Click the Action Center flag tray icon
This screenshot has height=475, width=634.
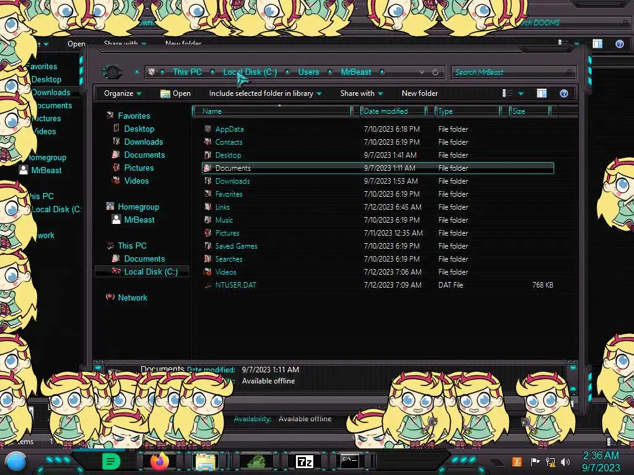(x=535, y=461)
